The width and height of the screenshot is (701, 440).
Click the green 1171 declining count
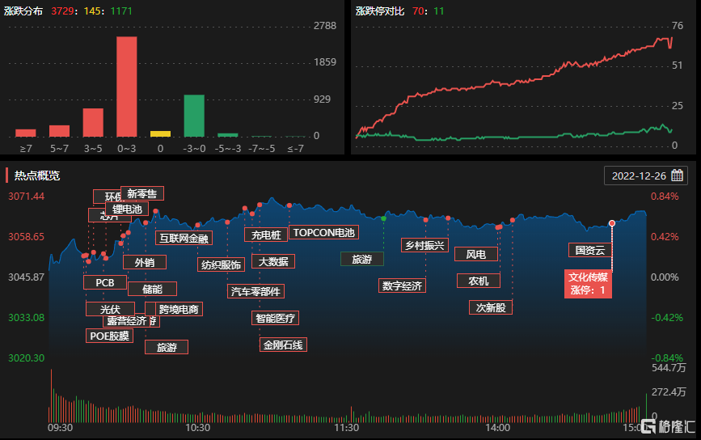[x=121, y=11]
